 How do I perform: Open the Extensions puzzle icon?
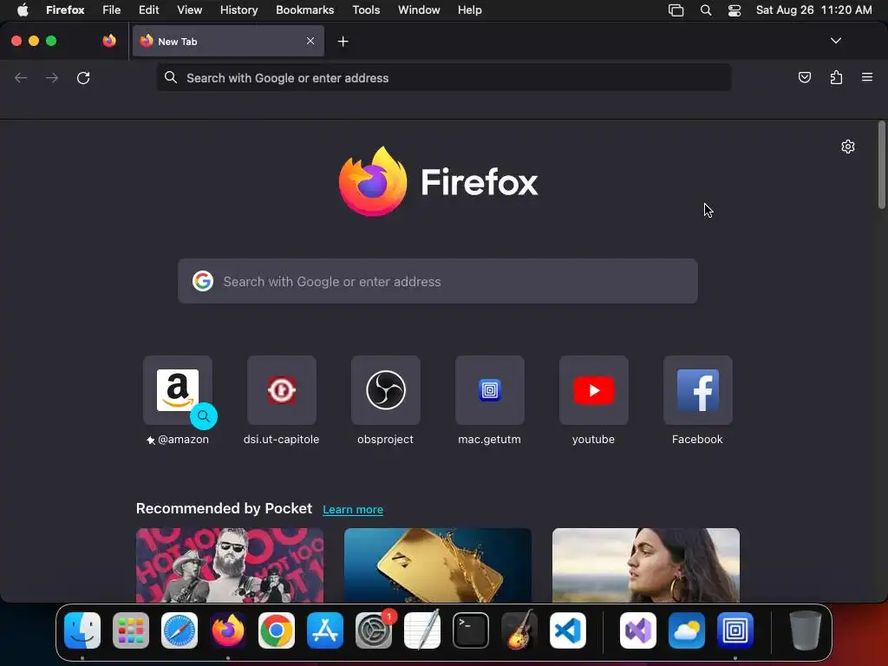(x=836, y=77)
